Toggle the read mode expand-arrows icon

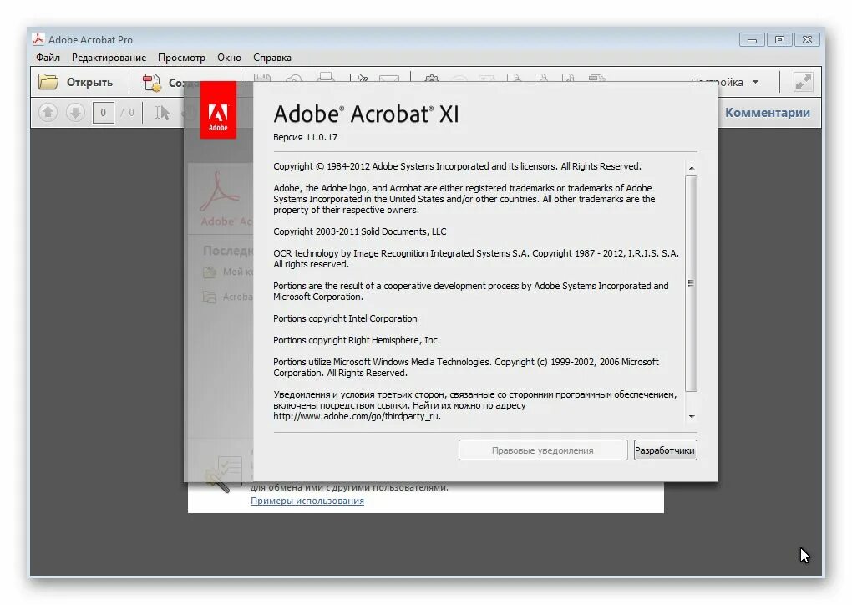[x=803, y=82]
